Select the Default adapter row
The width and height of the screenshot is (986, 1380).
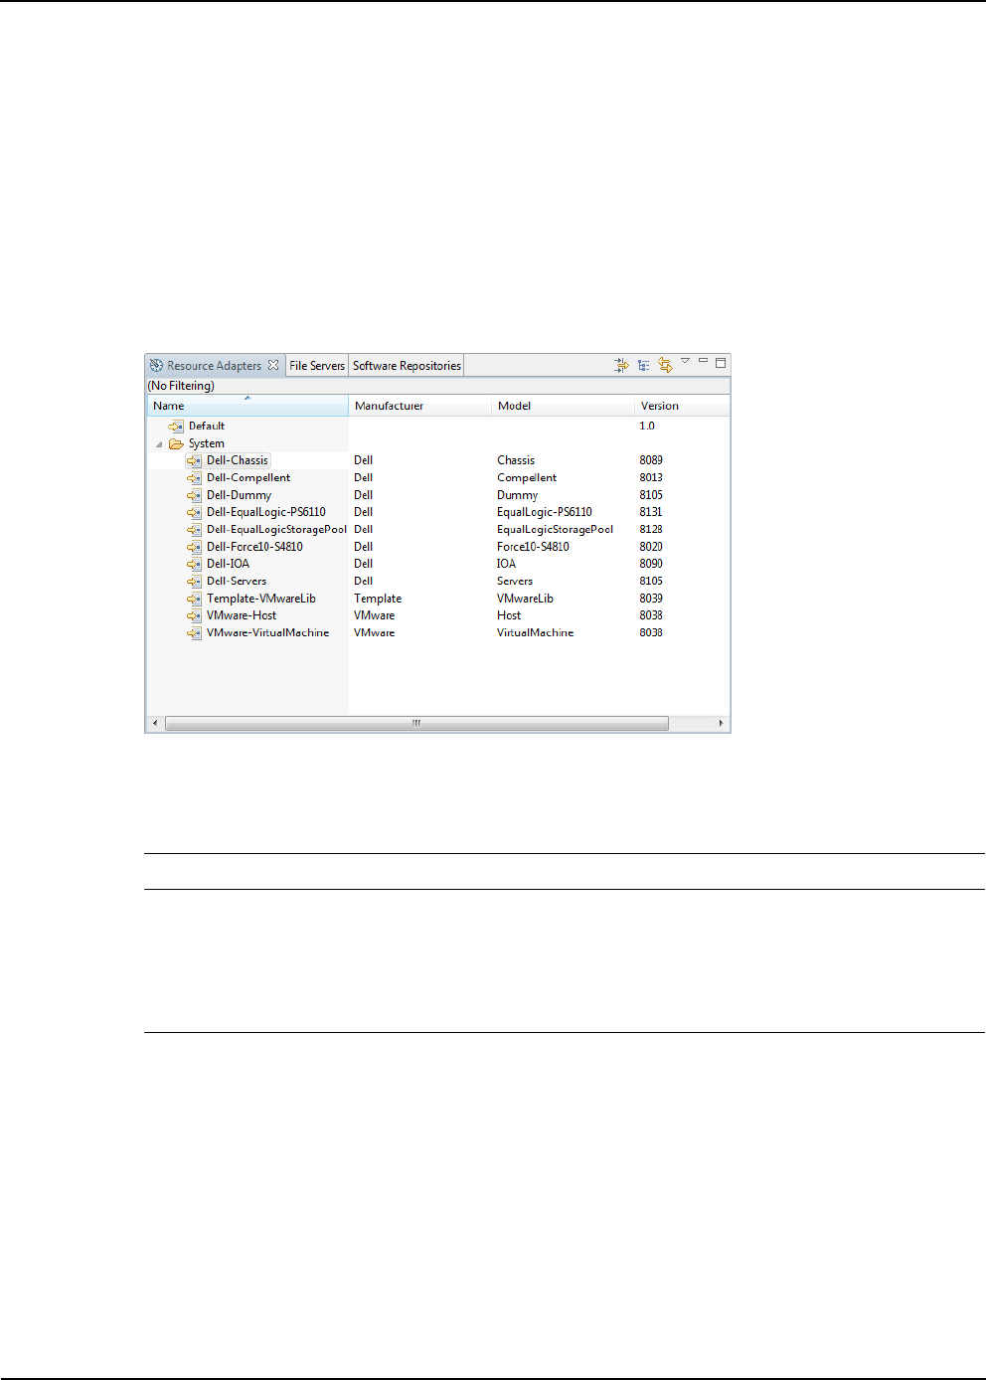pyautogui.click(x=207, y=426)
